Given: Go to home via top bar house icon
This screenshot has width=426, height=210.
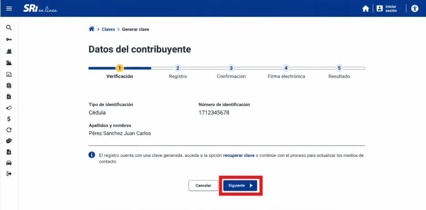Looking at the screenshot, I should [x=366, y=9].
